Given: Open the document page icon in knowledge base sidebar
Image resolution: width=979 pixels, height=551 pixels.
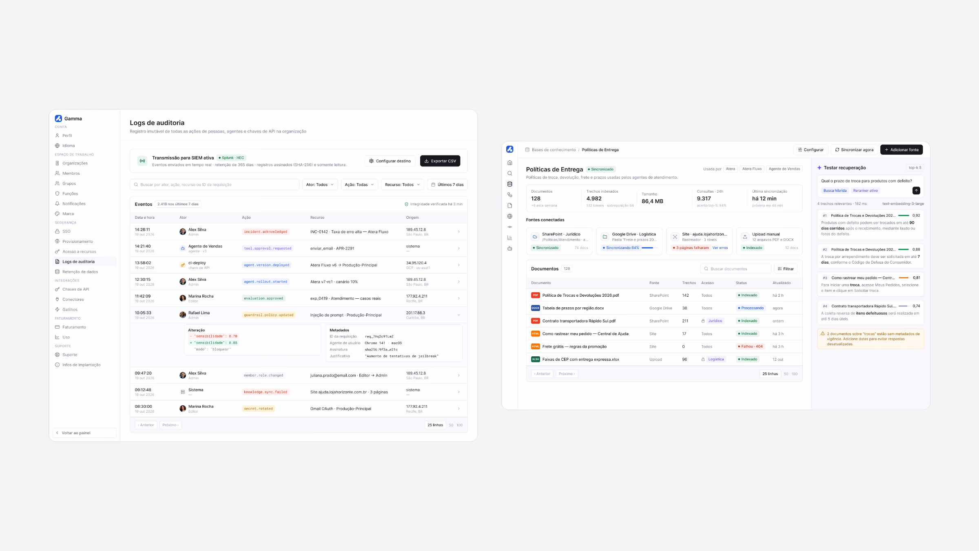Looking at the screenshot, I should point(509,206).
